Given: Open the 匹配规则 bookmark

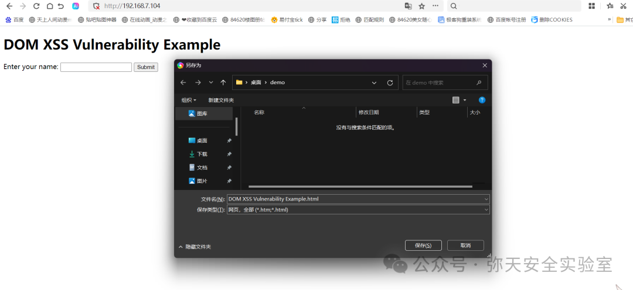Looking at the screenshot, I should pos(369,19).
